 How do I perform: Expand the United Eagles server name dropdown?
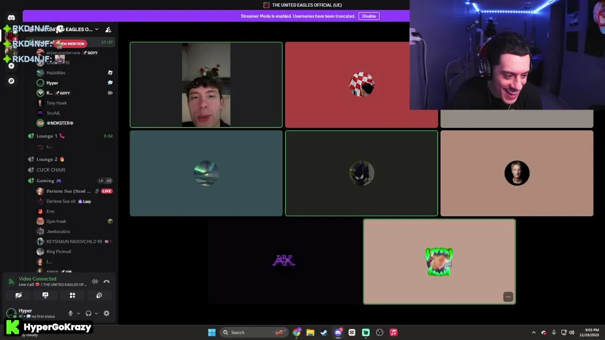tap(96, 29)
